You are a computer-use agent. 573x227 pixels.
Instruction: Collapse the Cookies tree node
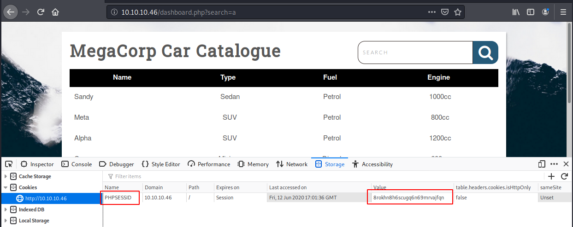pyautogui.click(x=6, y=187)
